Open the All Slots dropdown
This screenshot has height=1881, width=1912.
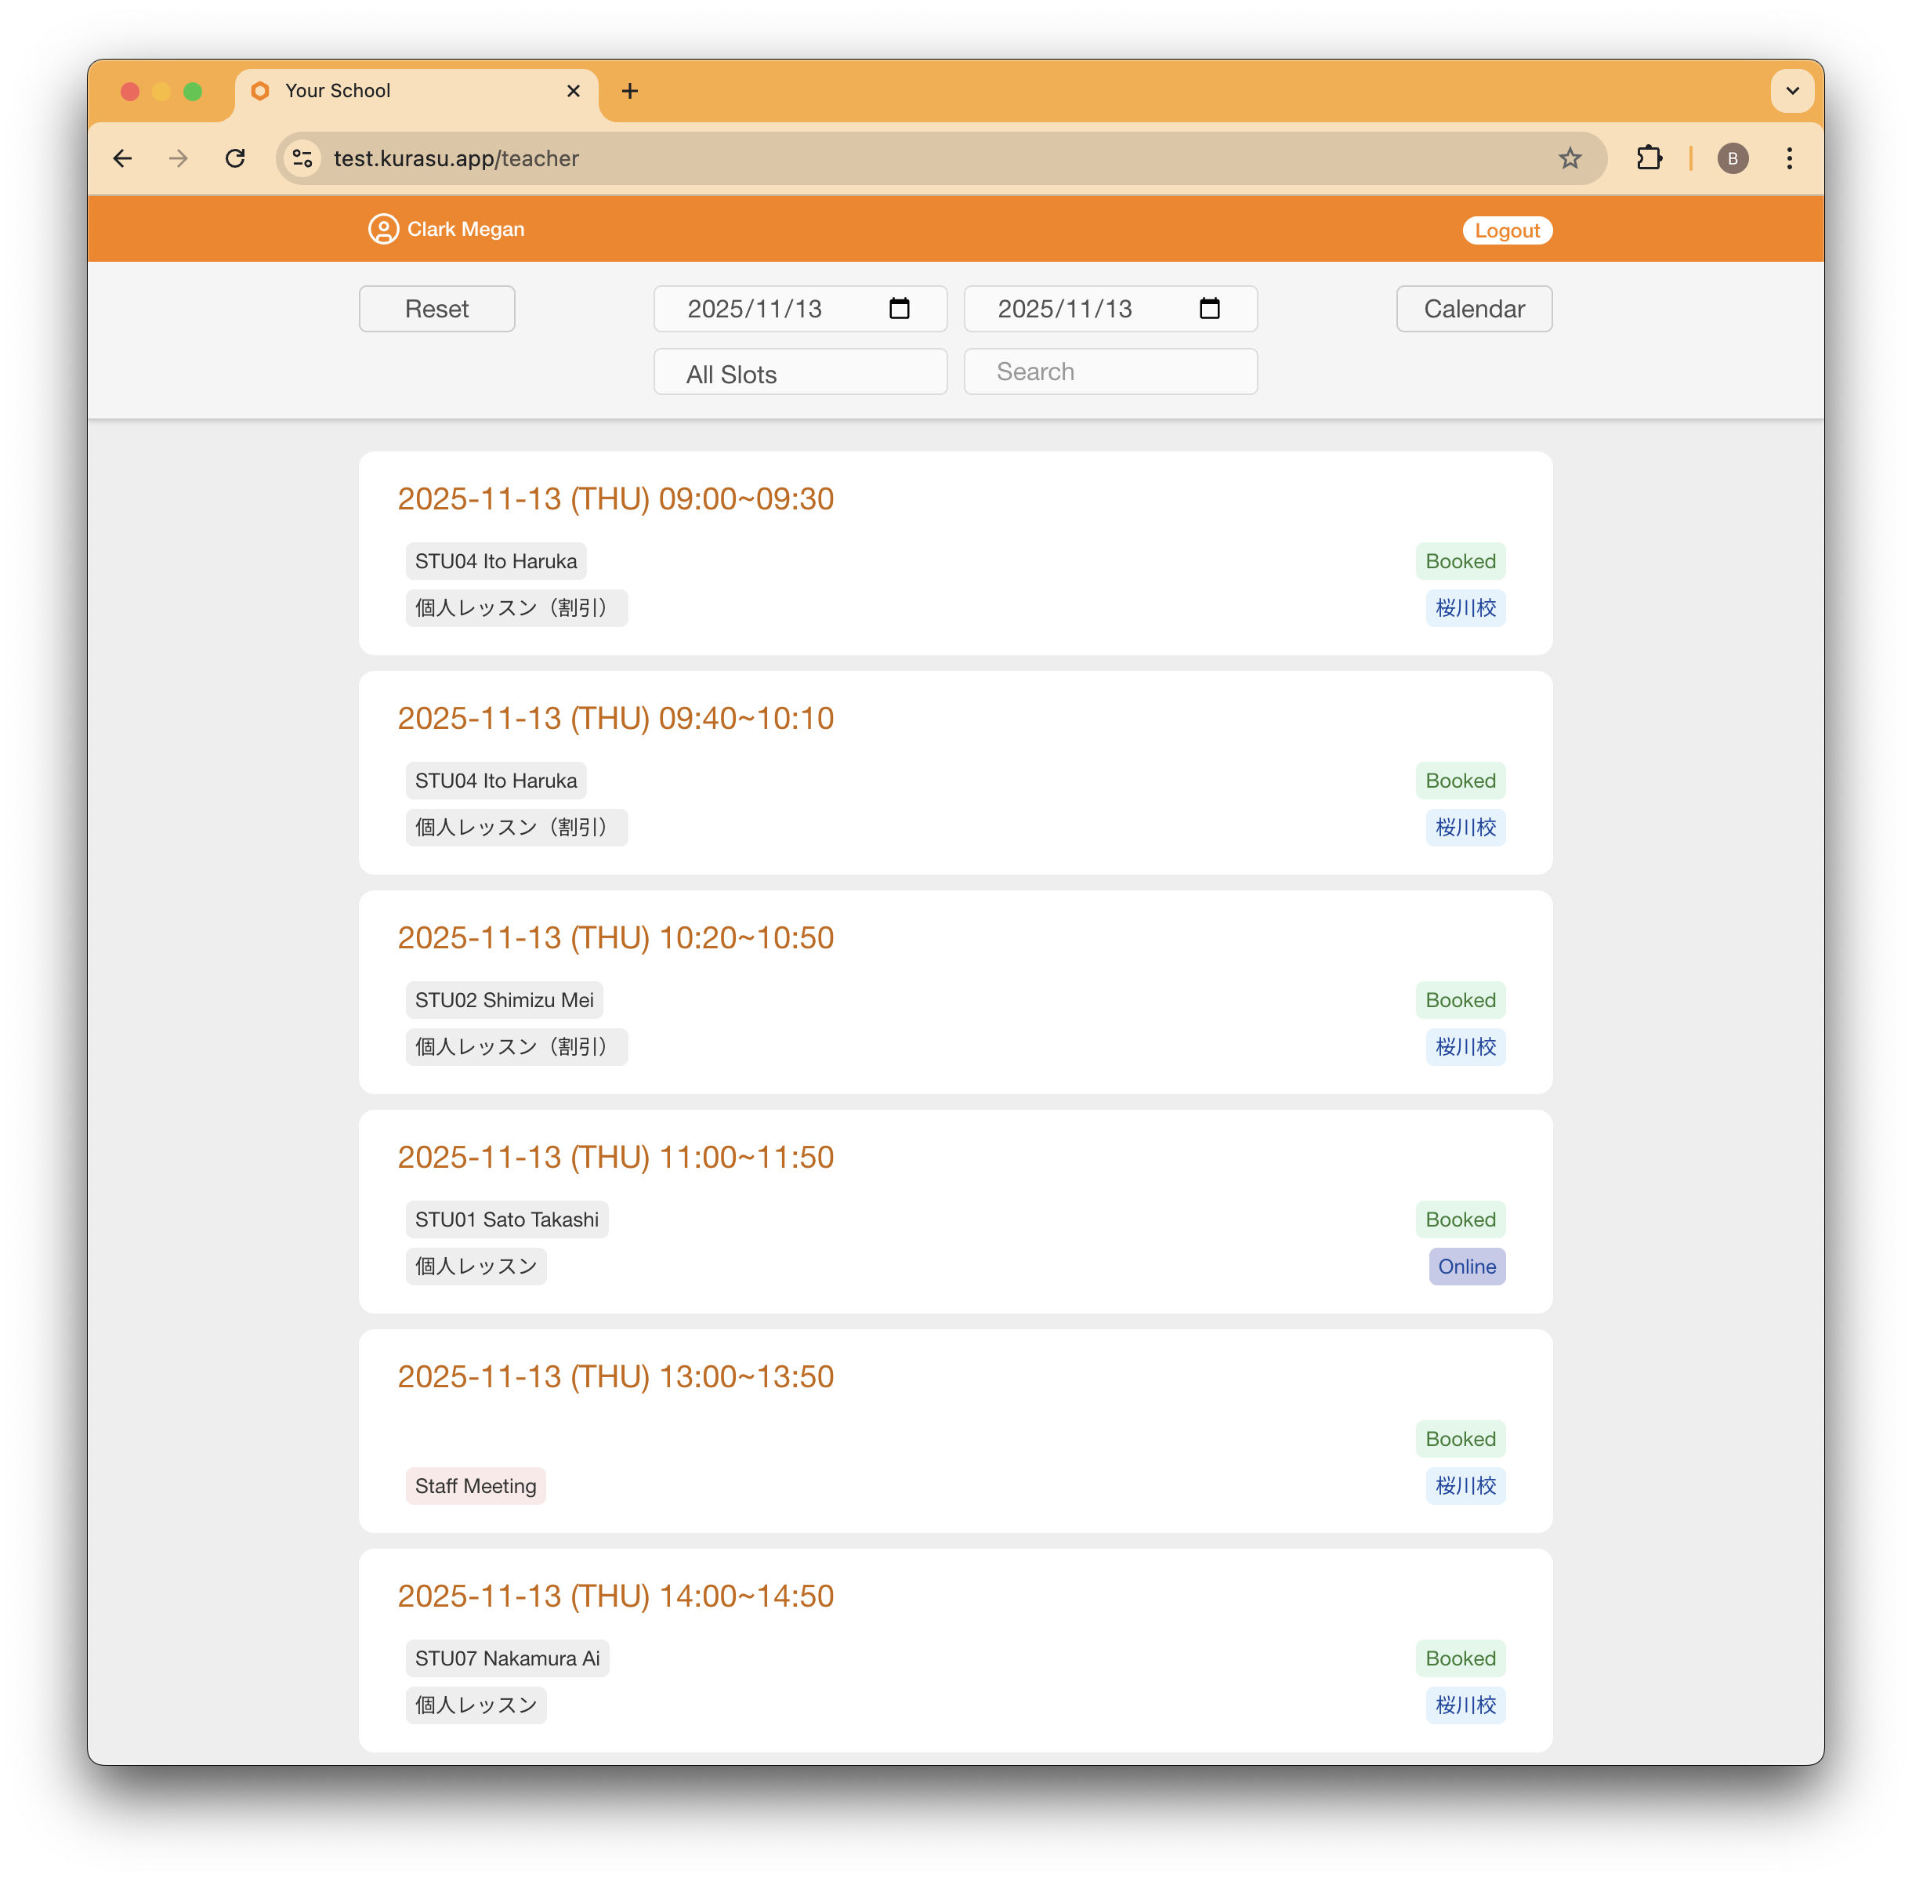800,372
